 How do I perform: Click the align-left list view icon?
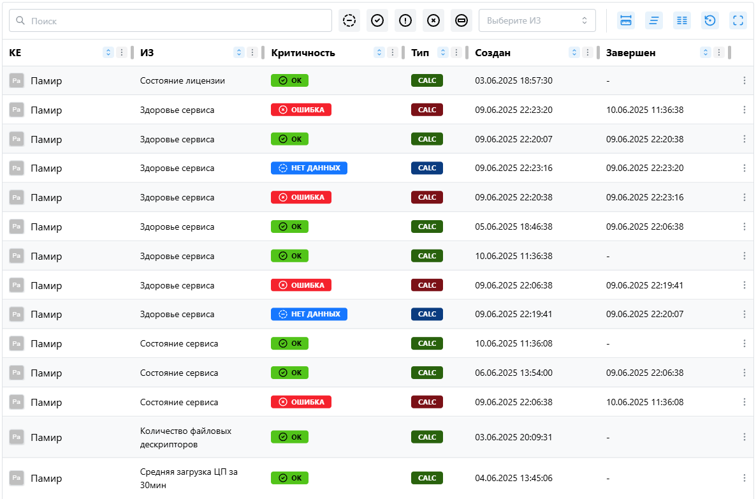[x=653, y=20]
